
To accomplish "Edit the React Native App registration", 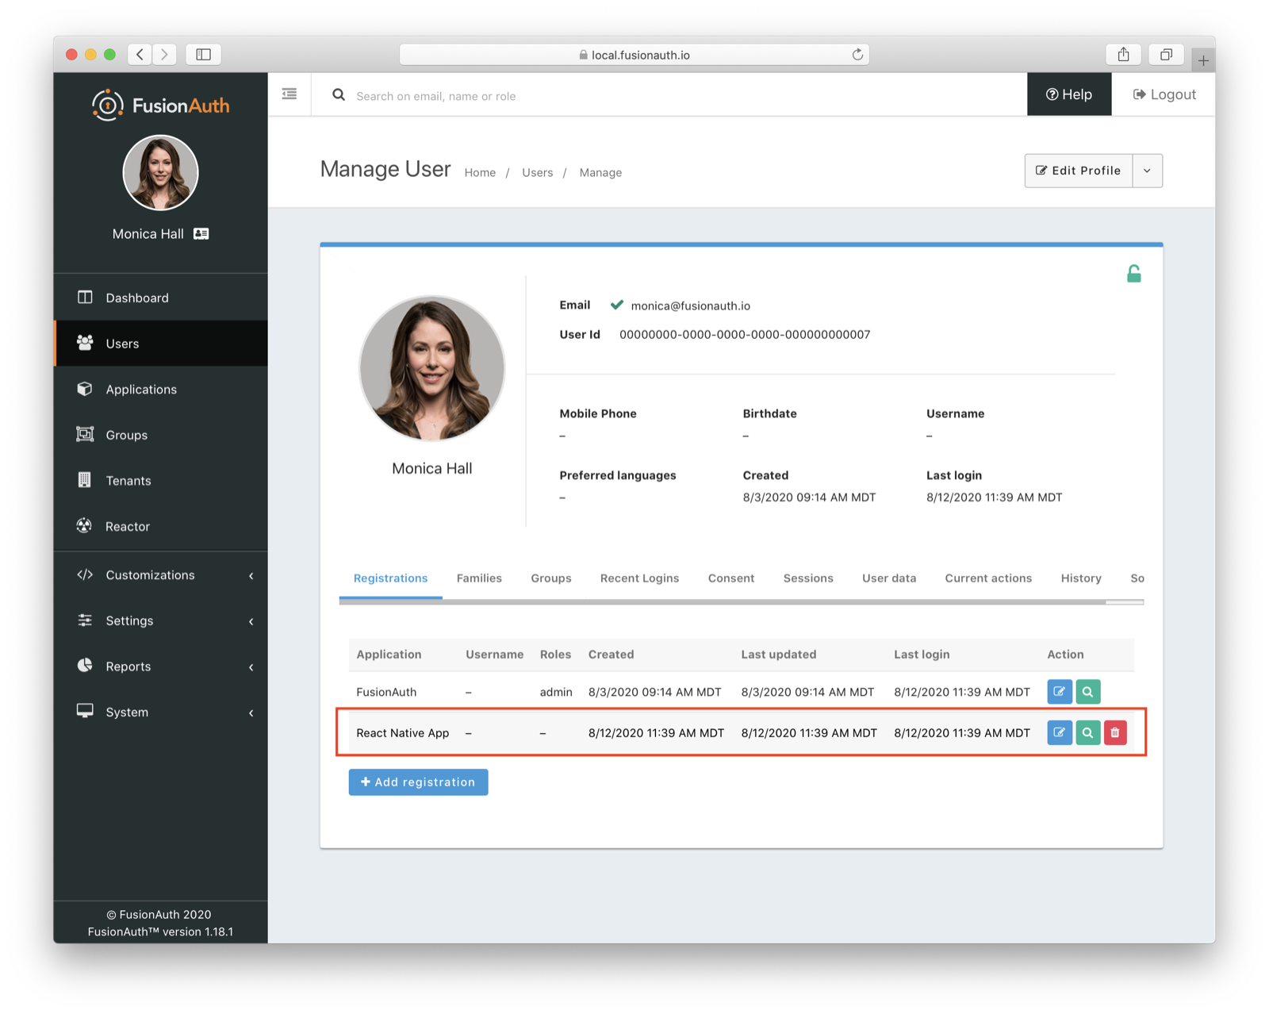I will pyautogui.click(x=1060, y=732).
